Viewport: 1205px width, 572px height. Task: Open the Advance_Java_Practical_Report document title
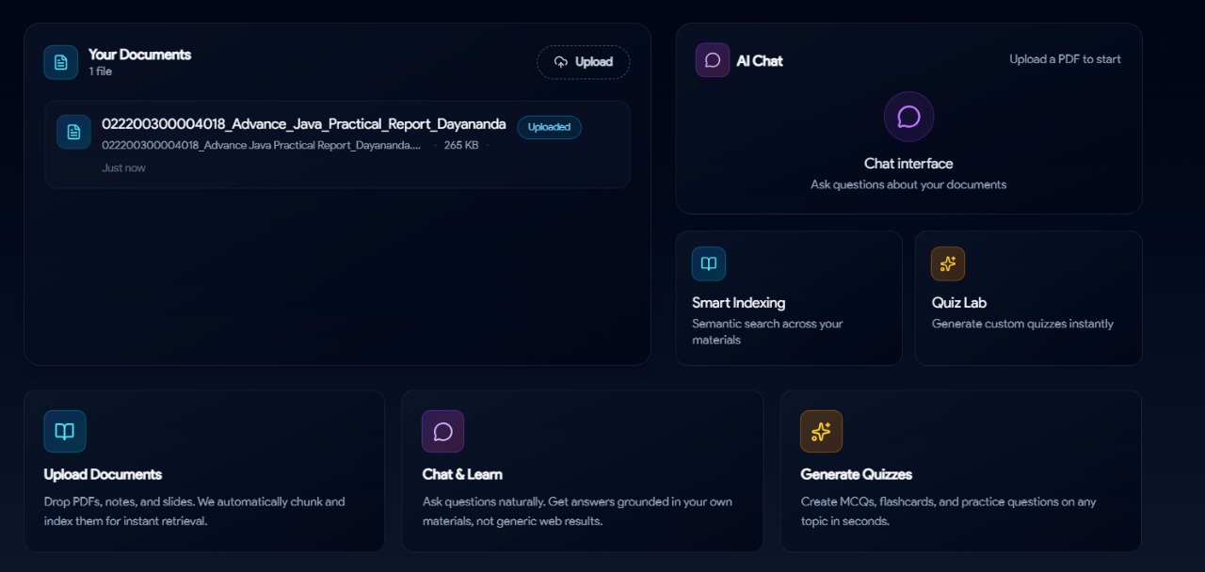tap(303, 124)
